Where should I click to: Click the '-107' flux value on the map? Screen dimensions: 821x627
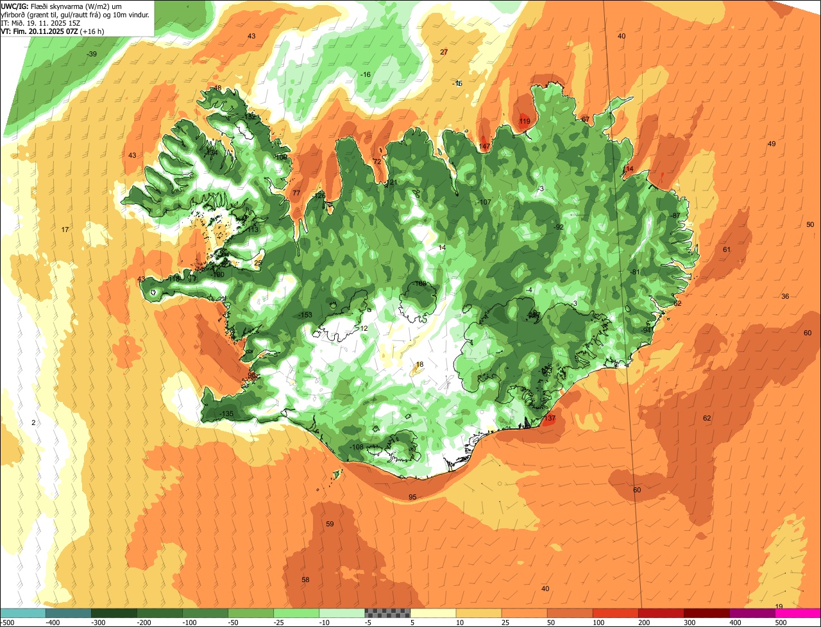coord(484,202)
